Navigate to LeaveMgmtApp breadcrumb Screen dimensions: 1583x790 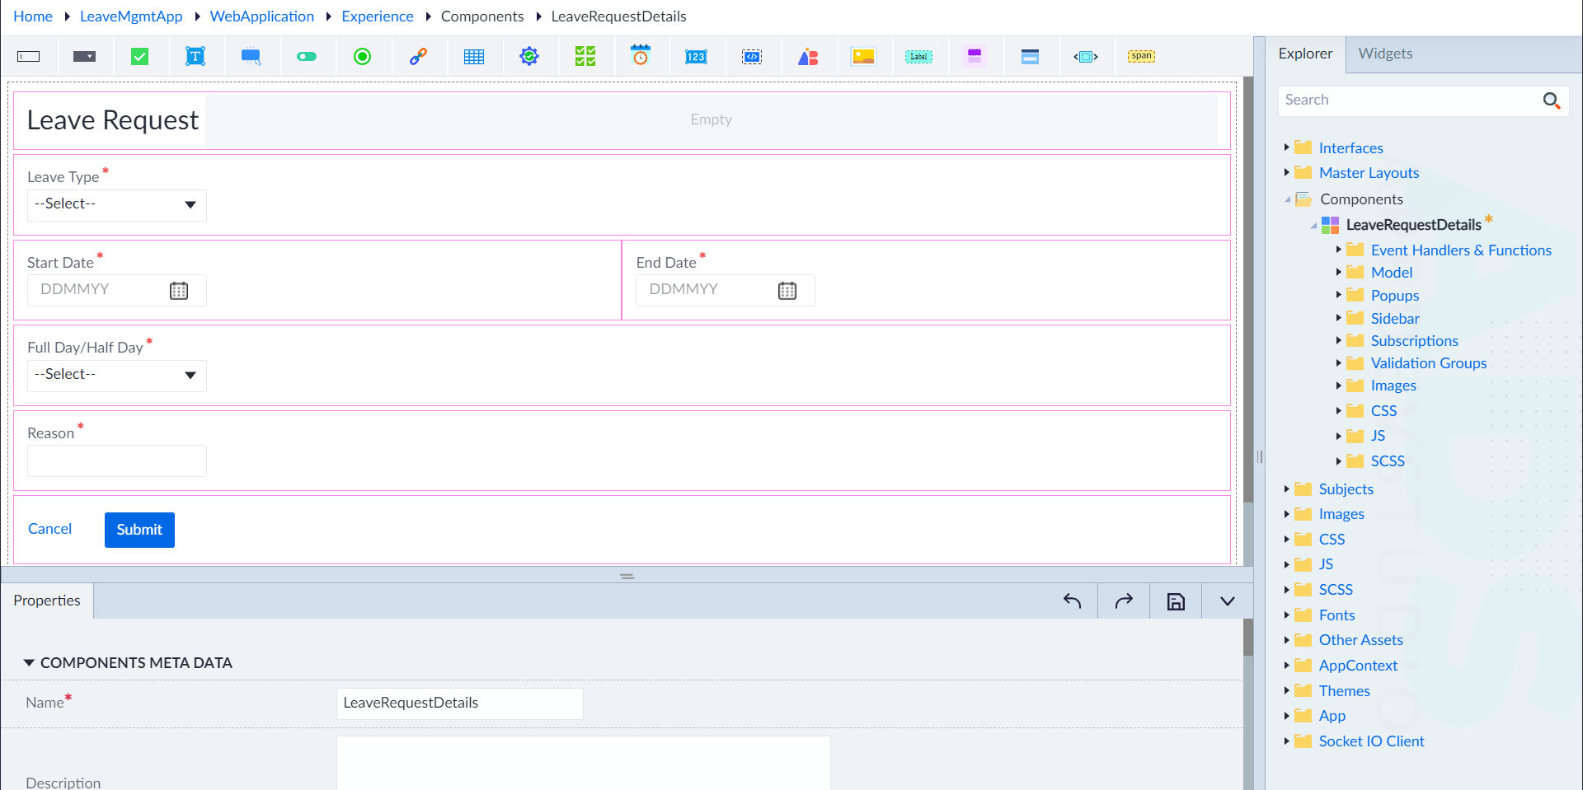click(x=131, y=16)
